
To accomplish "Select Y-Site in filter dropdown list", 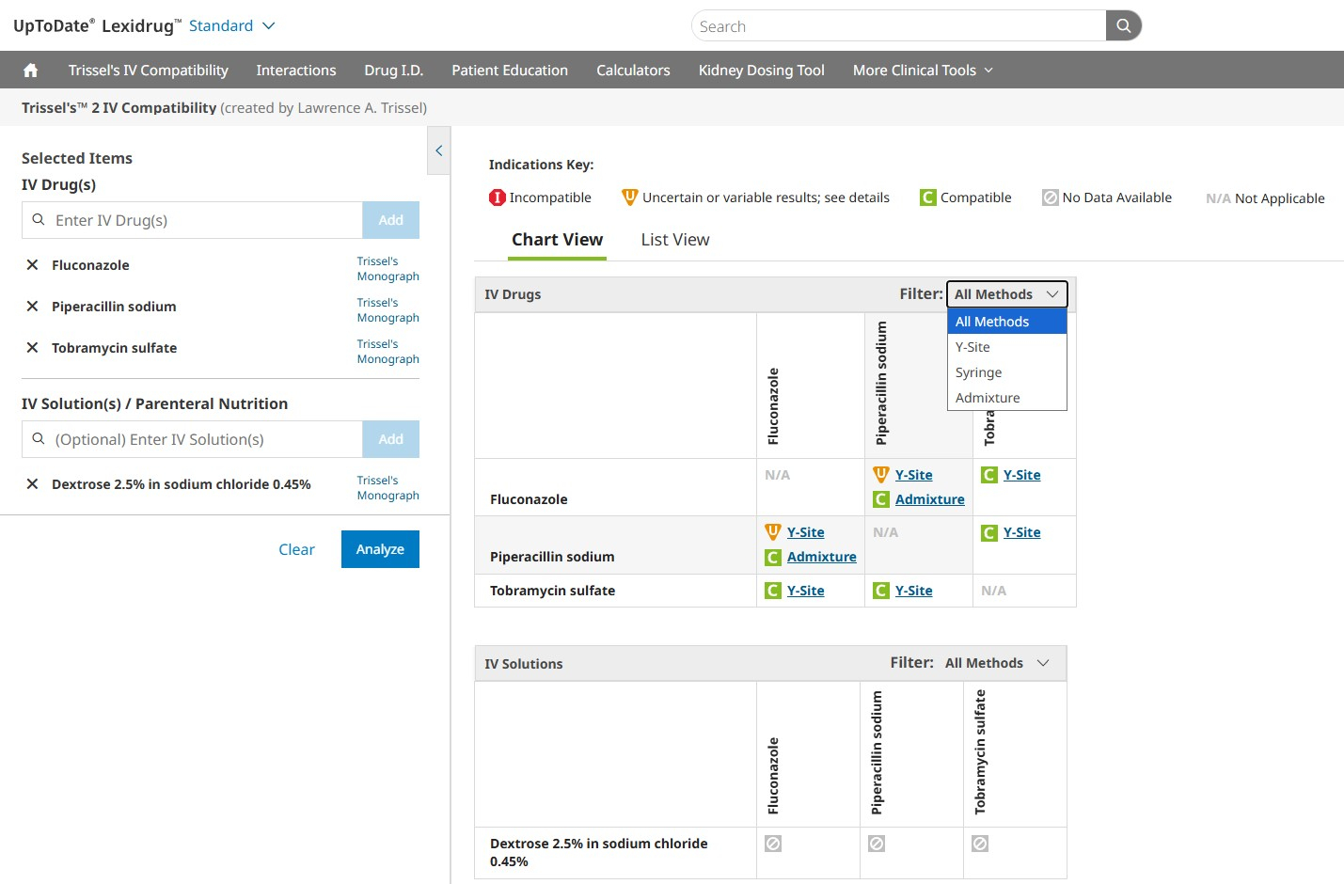I will coord(972,347).
